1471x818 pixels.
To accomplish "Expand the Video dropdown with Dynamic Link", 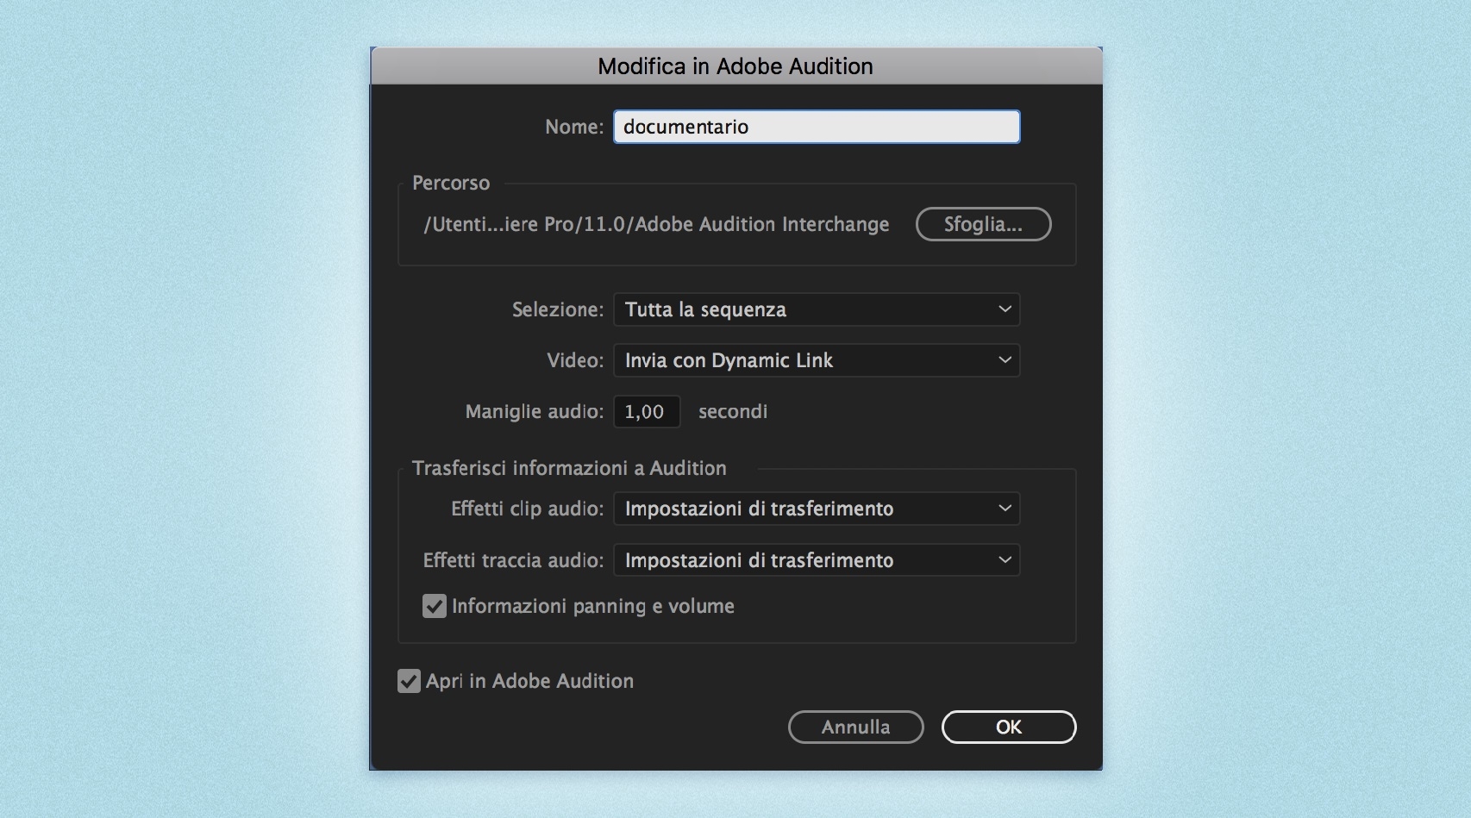I will tap(816, 360).
